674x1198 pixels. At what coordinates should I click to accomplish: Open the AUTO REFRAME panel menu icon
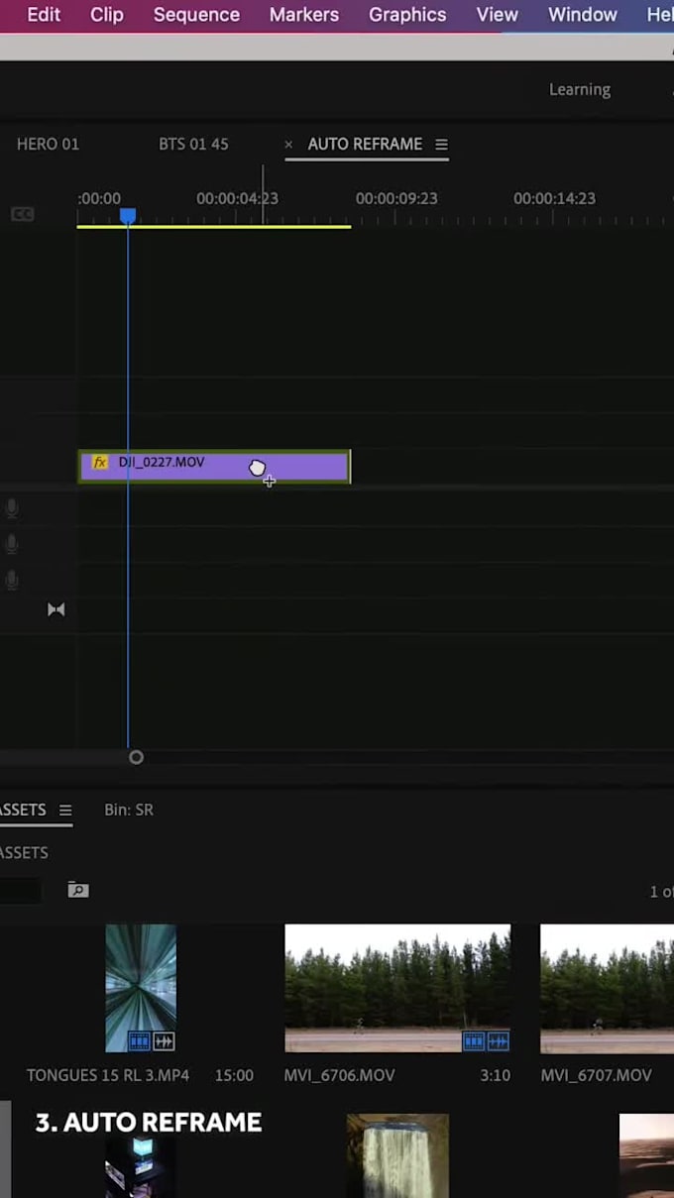pyautogui.click(x=441, y=145)
